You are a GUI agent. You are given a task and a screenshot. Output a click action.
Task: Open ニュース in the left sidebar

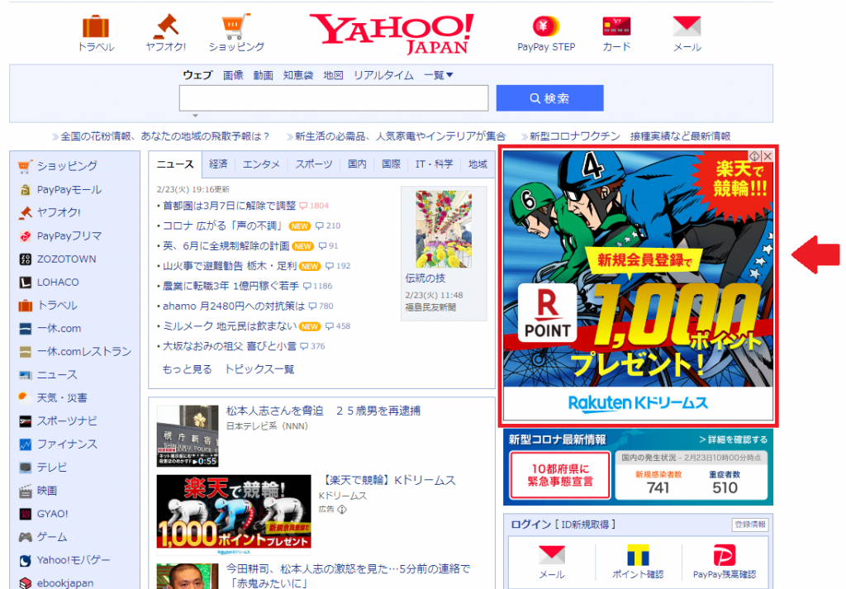tap(57, 375)
